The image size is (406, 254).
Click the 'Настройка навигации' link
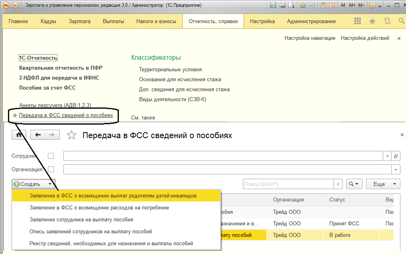point(310,38)
